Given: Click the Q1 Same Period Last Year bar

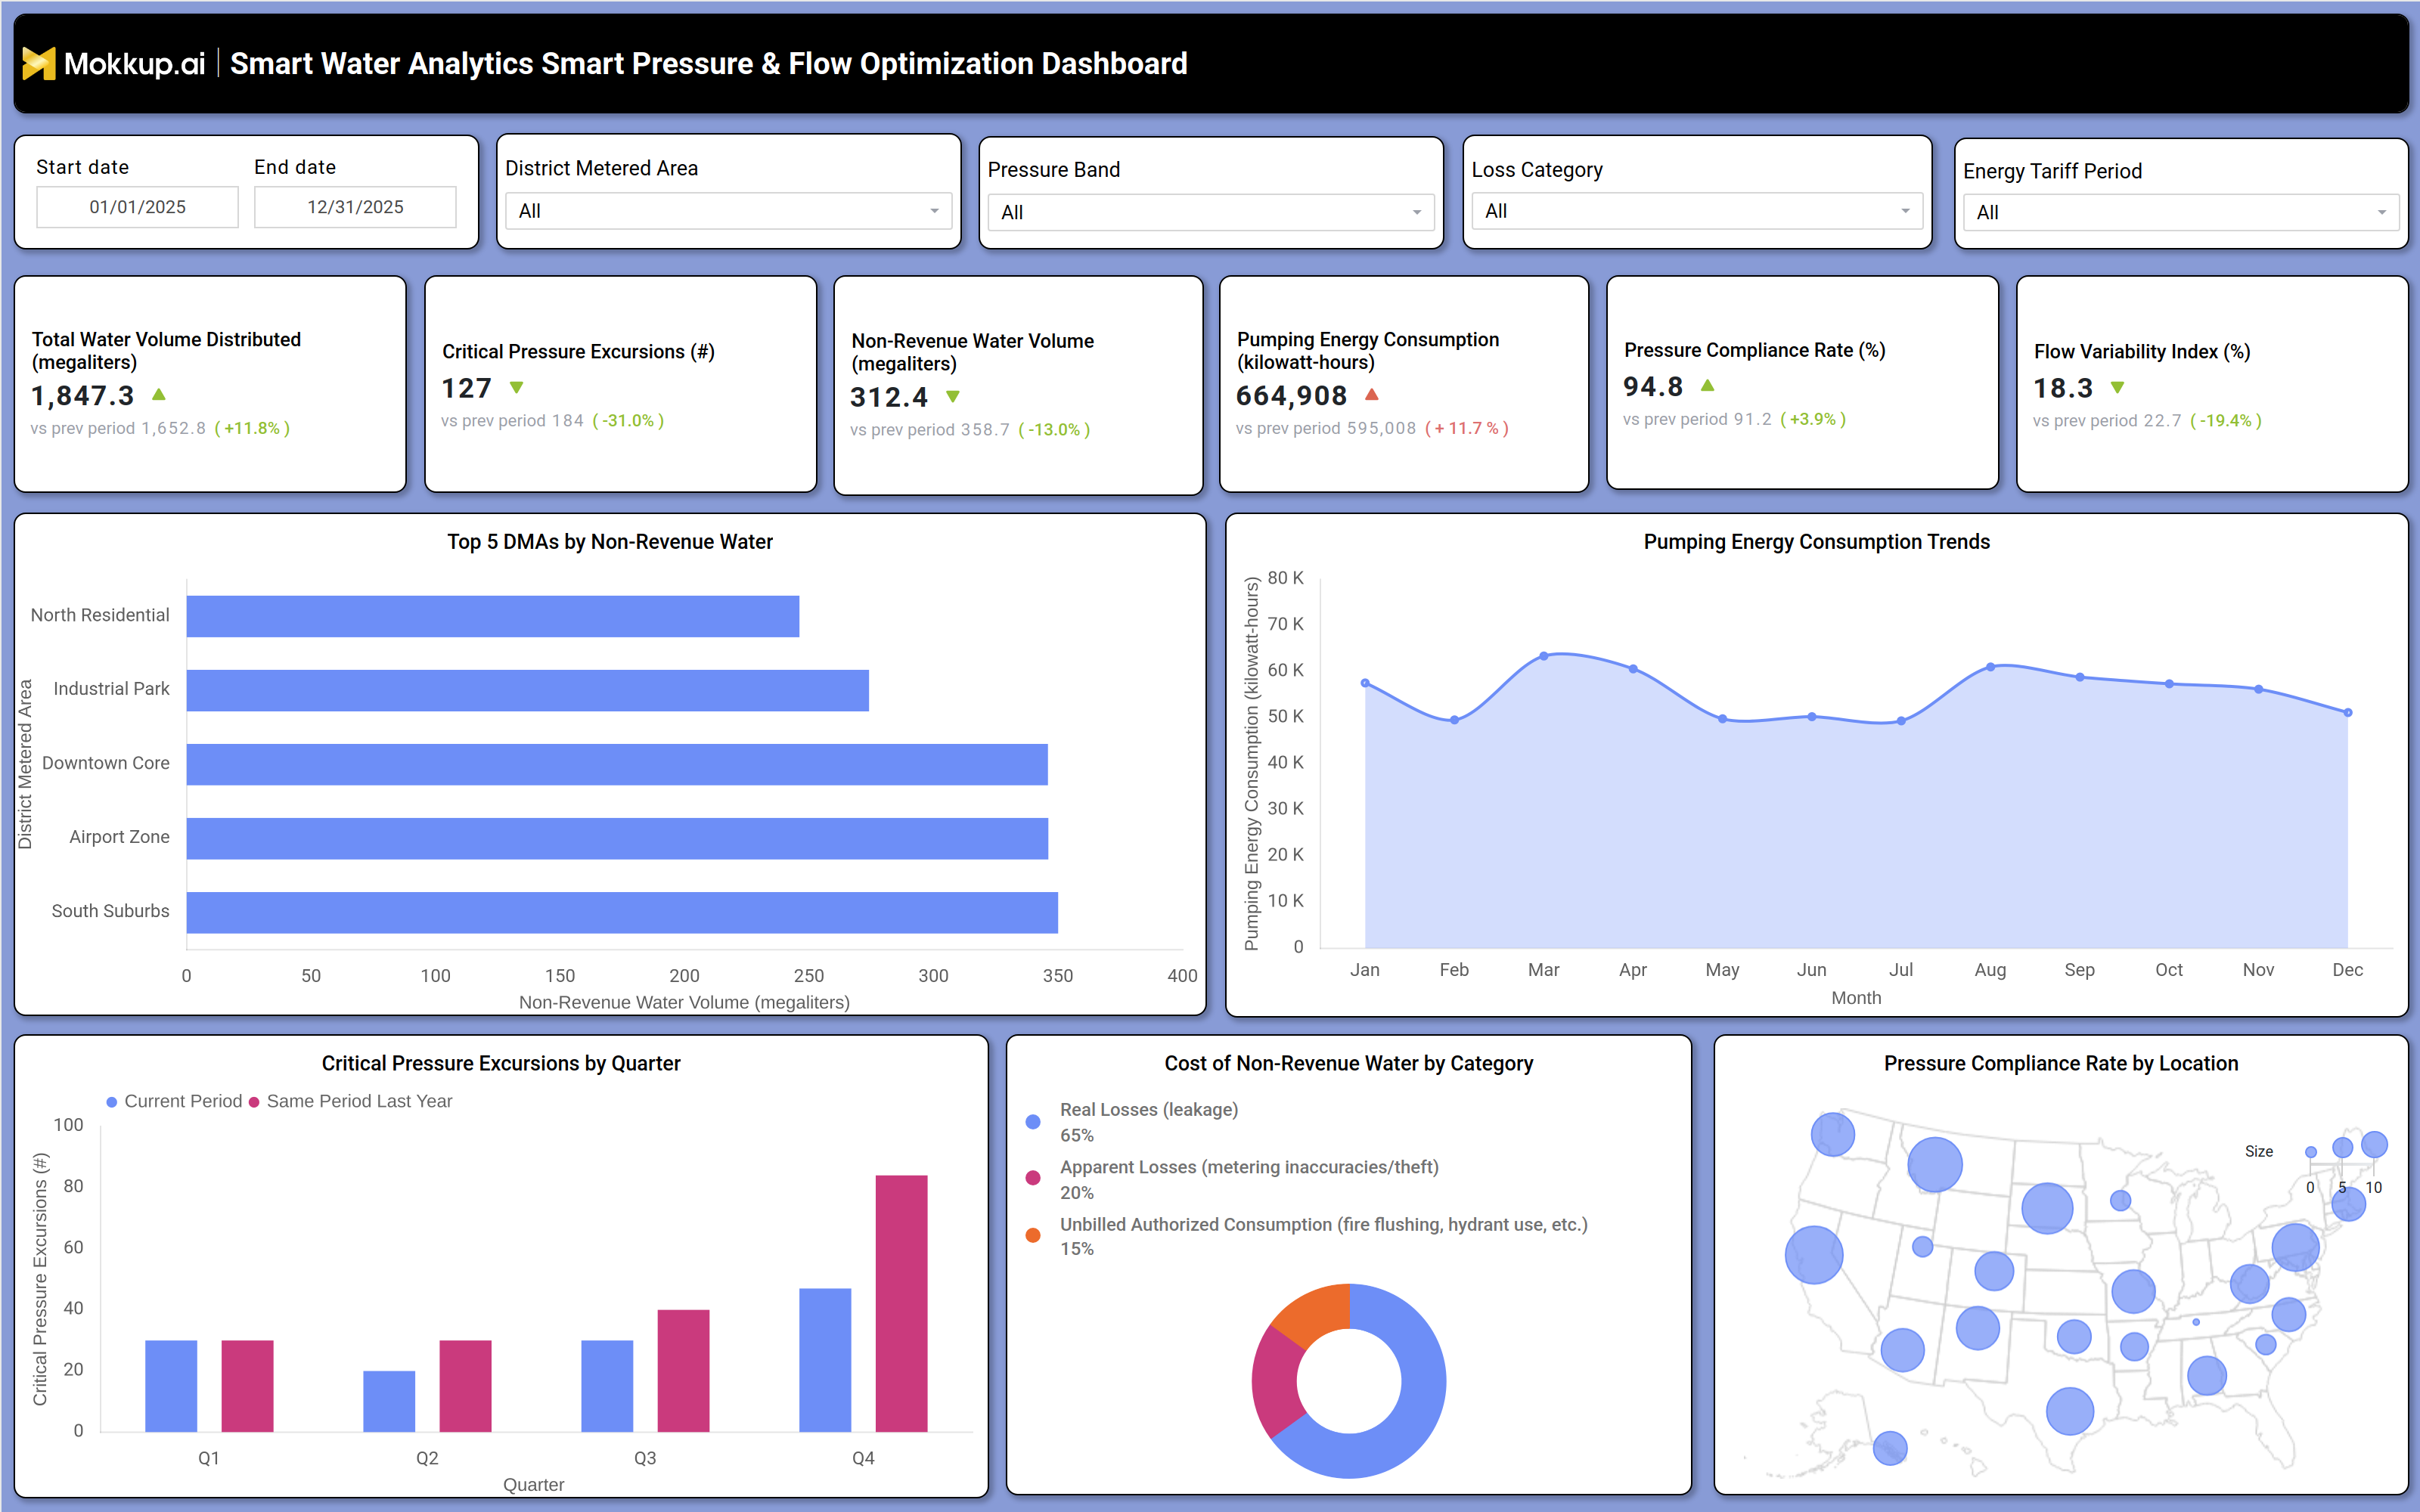Looking at the screenshot, I should (247, 1386).
